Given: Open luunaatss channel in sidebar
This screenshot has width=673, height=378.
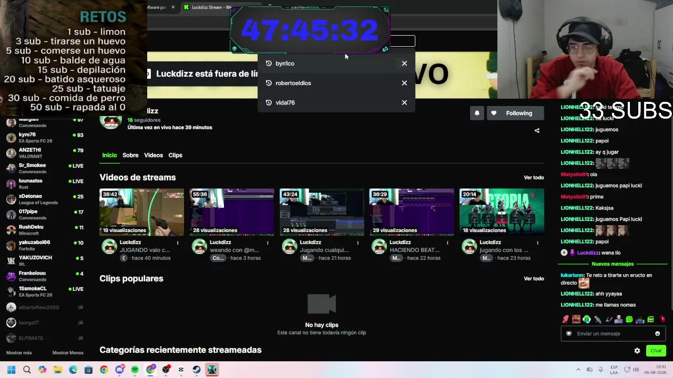Looking at the screenshot, I should click(x=45, y=184).
